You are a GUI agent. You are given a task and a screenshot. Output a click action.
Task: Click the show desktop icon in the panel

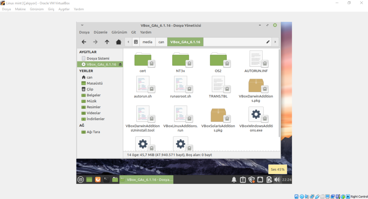tap(89, 180)
